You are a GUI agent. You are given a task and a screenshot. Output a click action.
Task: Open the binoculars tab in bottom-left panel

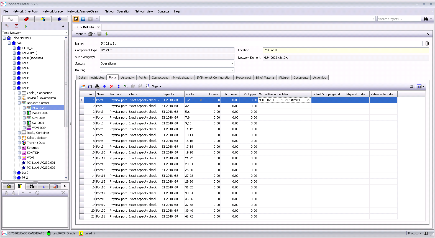pos(32,186)
